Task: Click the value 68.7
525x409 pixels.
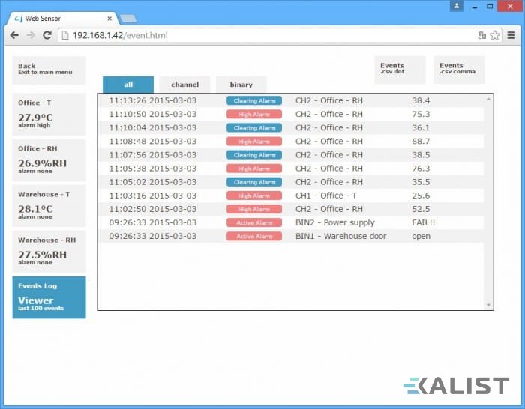Action: [421, 142]
